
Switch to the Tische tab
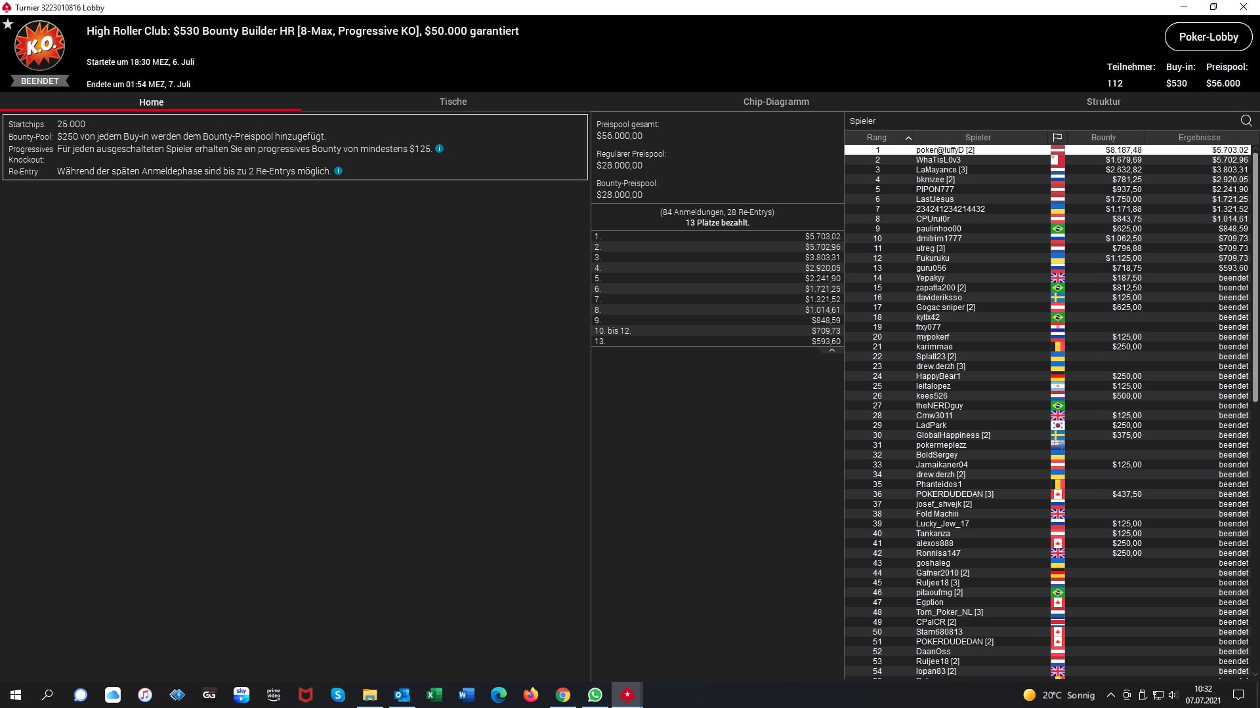[x=453, y=102]
